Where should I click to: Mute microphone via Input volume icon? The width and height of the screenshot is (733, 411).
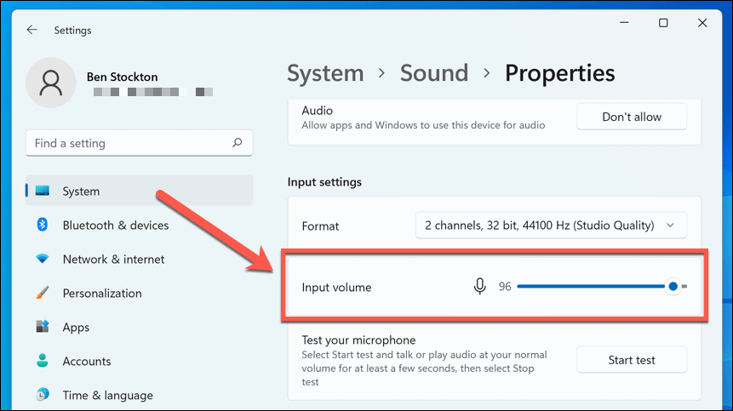(x=480, y=287)
